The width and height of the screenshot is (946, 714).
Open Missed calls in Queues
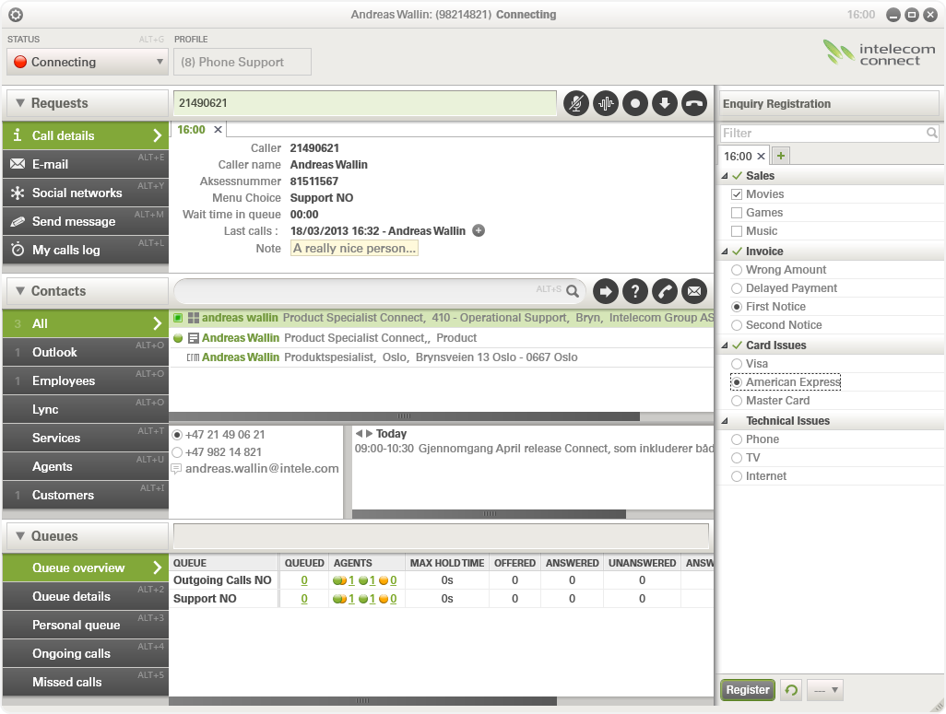[66, 682]
